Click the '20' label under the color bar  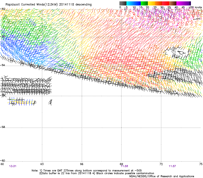(147, 7)
